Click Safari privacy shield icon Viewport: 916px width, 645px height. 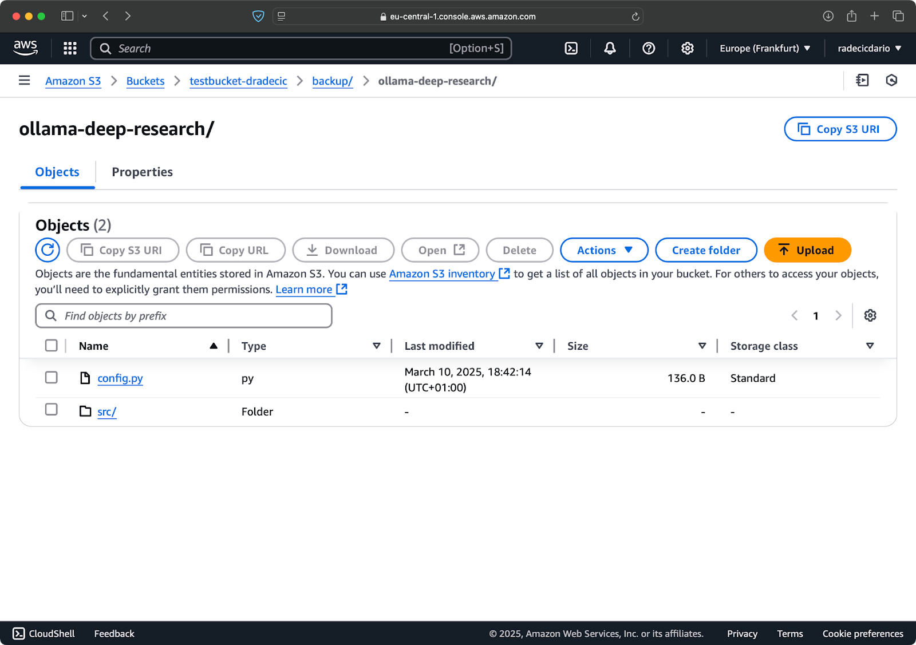click(x=258, y=16)
